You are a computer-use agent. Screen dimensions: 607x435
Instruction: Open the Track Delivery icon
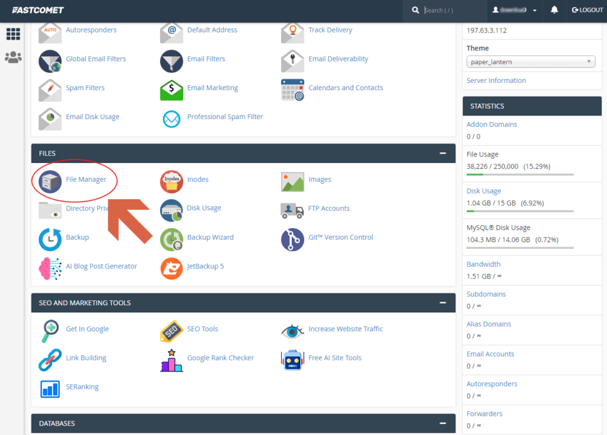pos(293,33)
